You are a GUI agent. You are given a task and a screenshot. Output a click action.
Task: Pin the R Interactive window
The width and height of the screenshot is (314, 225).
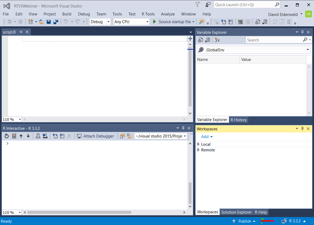click(183, 128)
